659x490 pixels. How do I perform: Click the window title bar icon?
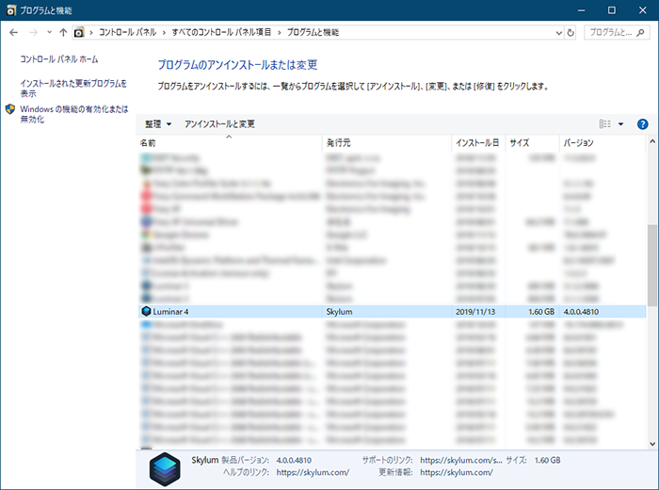[11, 10]
